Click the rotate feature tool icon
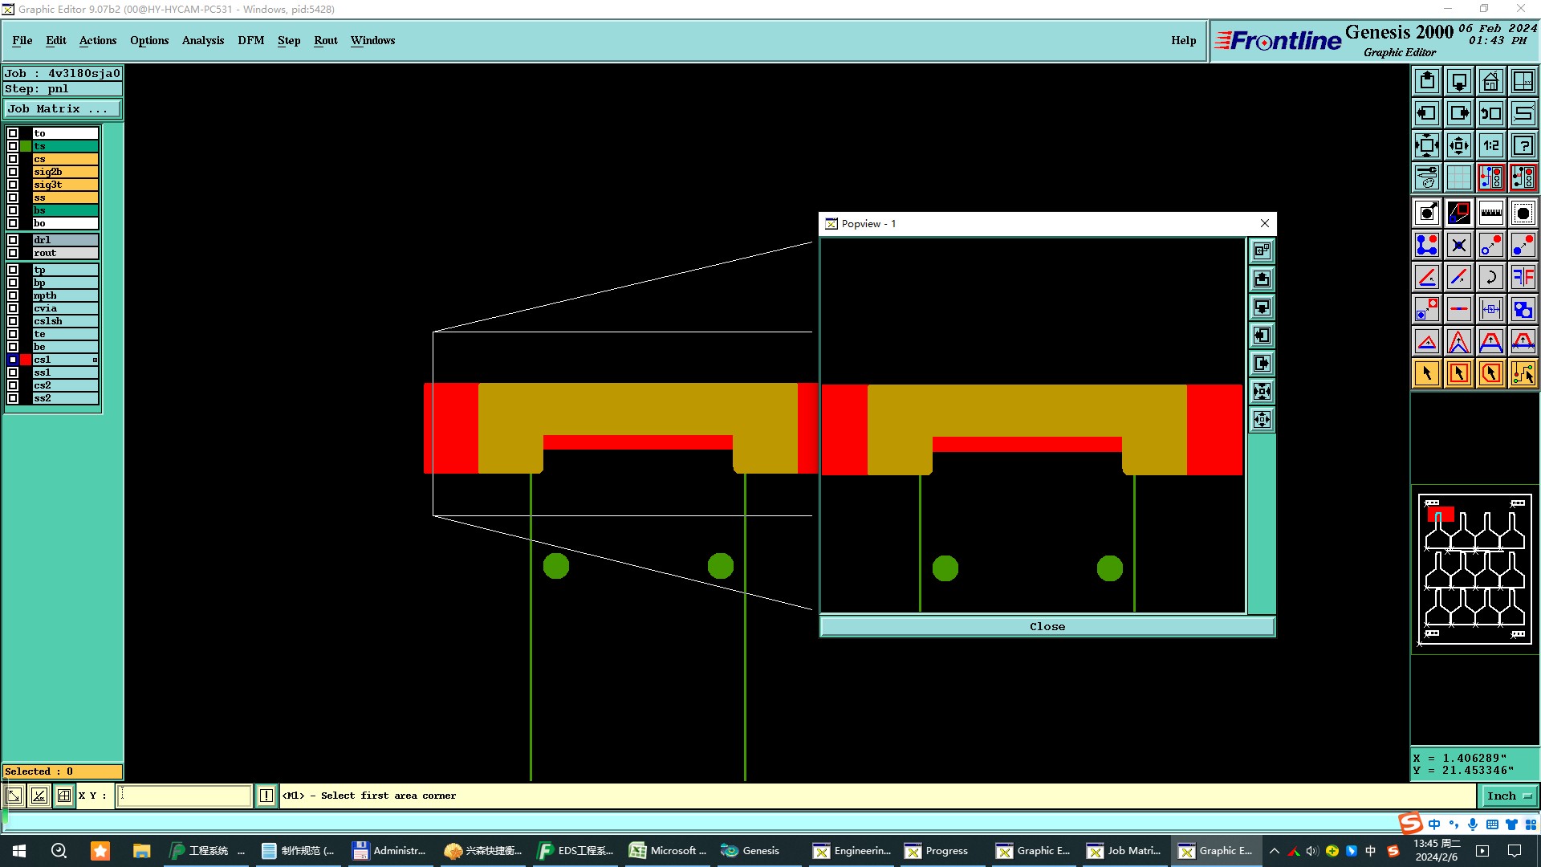The width and height of the screenshot is (1541, 867). 1490,277
